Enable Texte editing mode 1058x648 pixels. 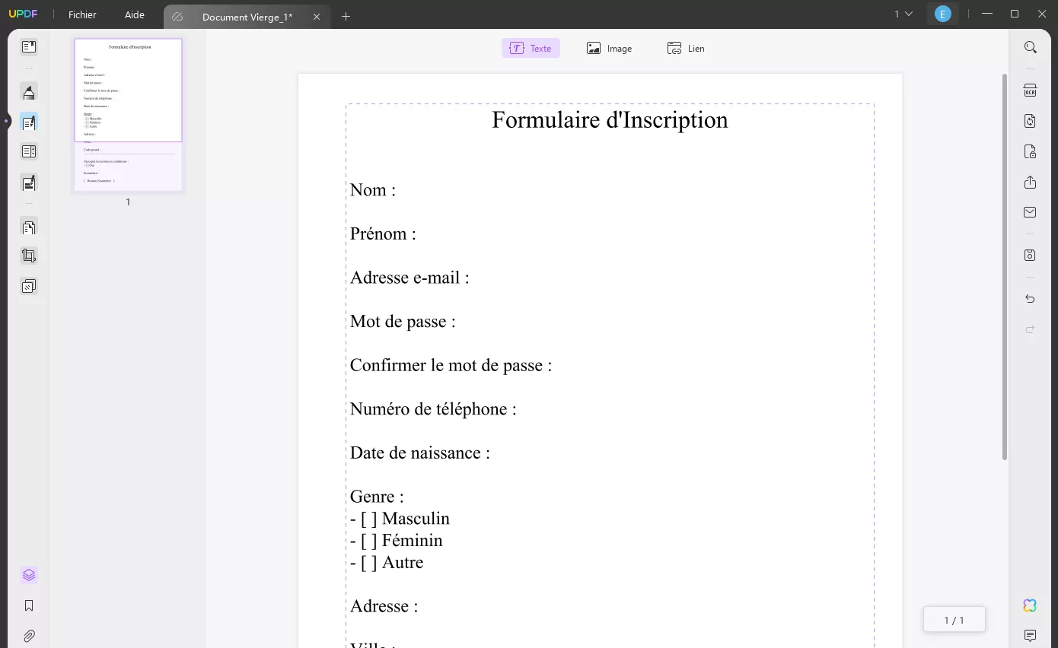click(531, 47)
